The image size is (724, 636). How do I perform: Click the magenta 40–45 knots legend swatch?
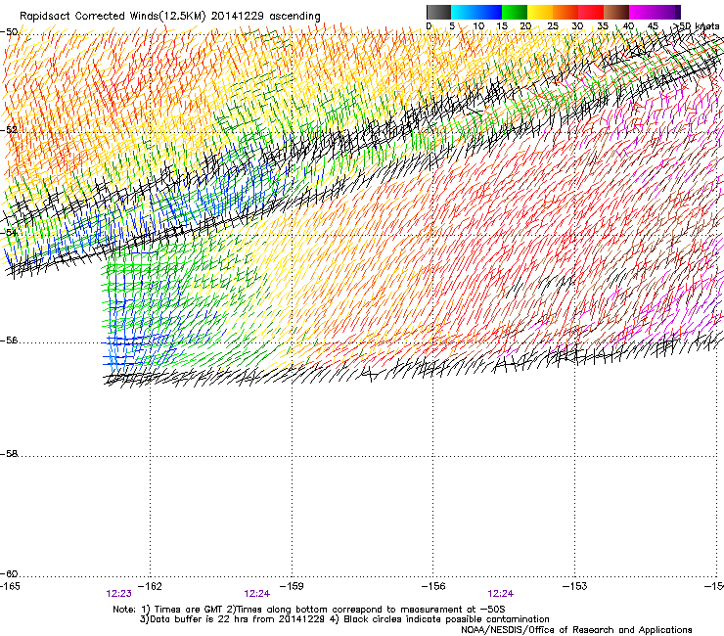pyautogui.click(x=642, y=12)
